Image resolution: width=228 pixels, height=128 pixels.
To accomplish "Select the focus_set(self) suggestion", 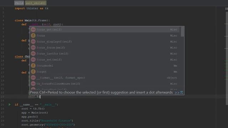I will click(x=105, y=60).
